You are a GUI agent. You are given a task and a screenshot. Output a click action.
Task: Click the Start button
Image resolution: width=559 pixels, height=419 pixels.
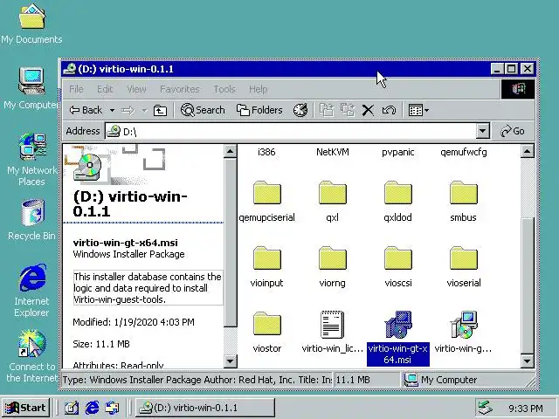coord(25,408)
